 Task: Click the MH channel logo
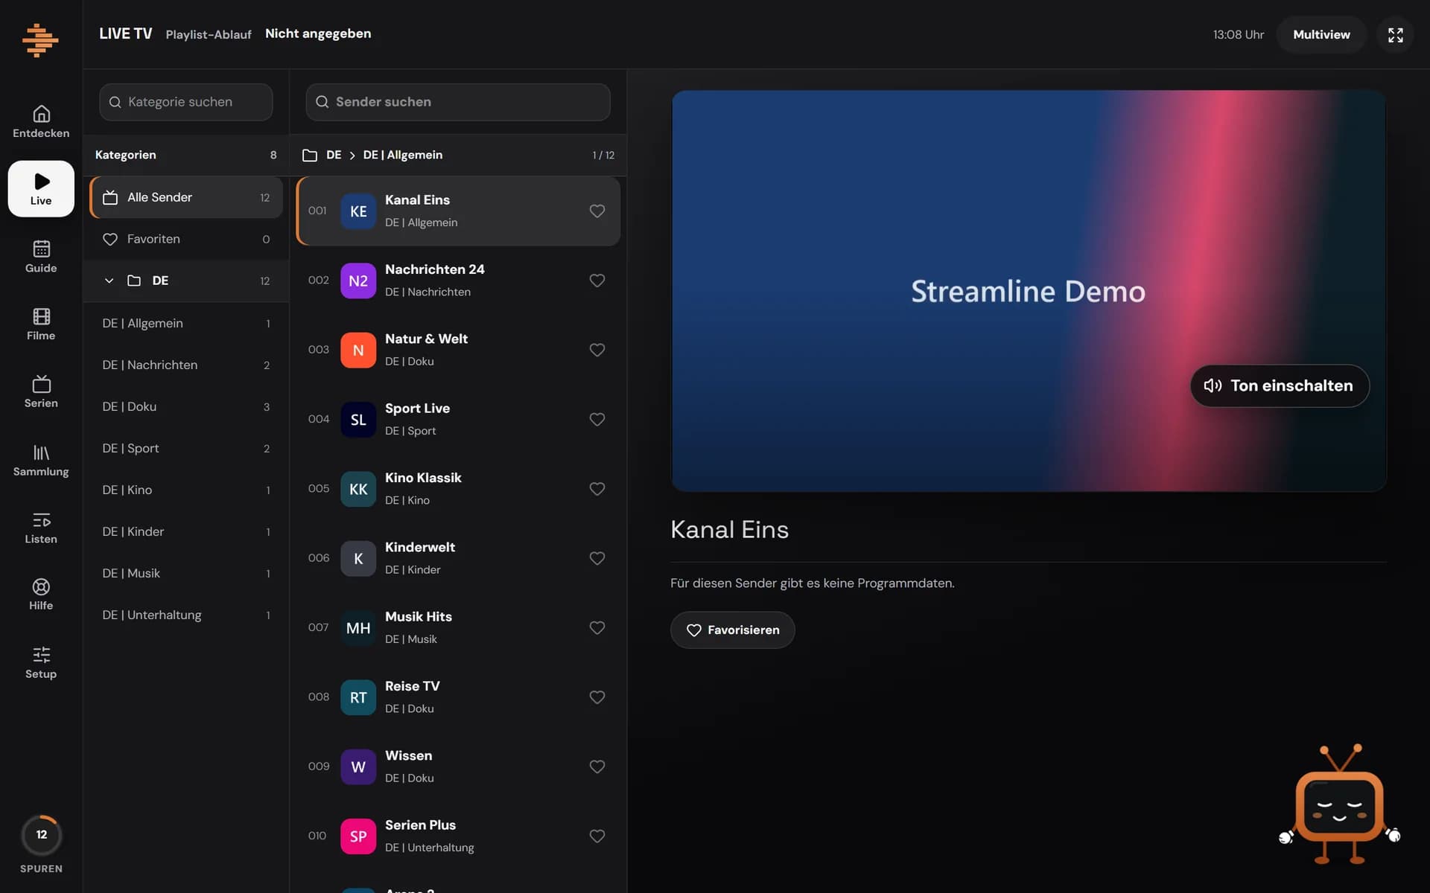pyautogui.click(x=358, y=628)
